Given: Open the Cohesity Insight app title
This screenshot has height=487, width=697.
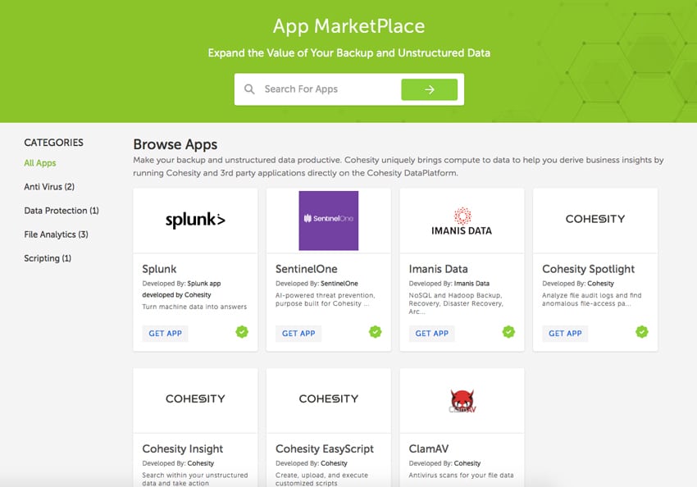Looking at the screenshot, I should (x=183, y=448).
